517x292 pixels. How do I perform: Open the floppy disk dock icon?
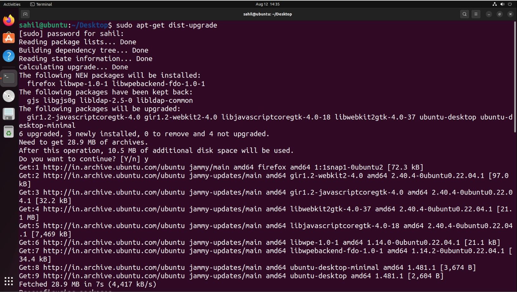click(9, 113)
